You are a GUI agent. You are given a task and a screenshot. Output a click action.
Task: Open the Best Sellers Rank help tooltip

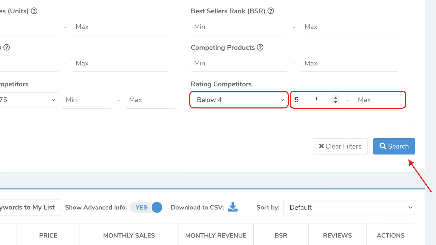pyautogui.click(x=271, y=11)
